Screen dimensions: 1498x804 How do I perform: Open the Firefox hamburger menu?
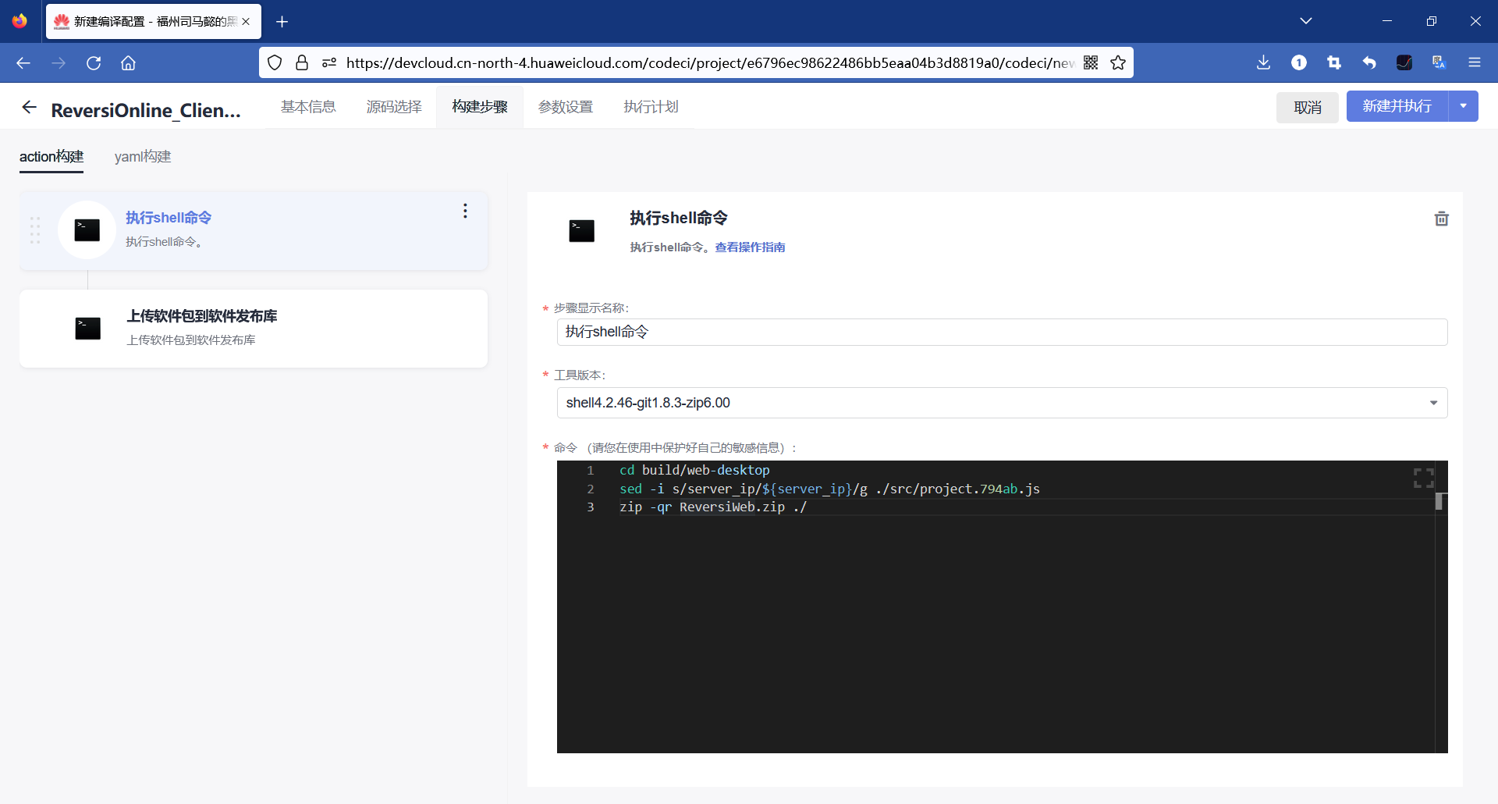[x=1475, y=62]
